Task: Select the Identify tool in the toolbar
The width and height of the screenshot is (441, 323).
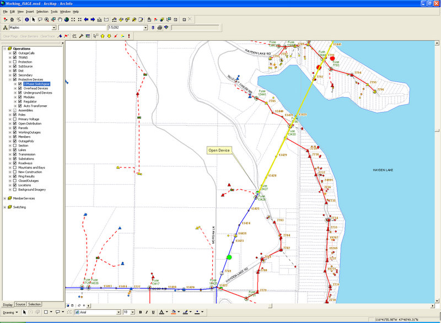Action: [27, 19]
